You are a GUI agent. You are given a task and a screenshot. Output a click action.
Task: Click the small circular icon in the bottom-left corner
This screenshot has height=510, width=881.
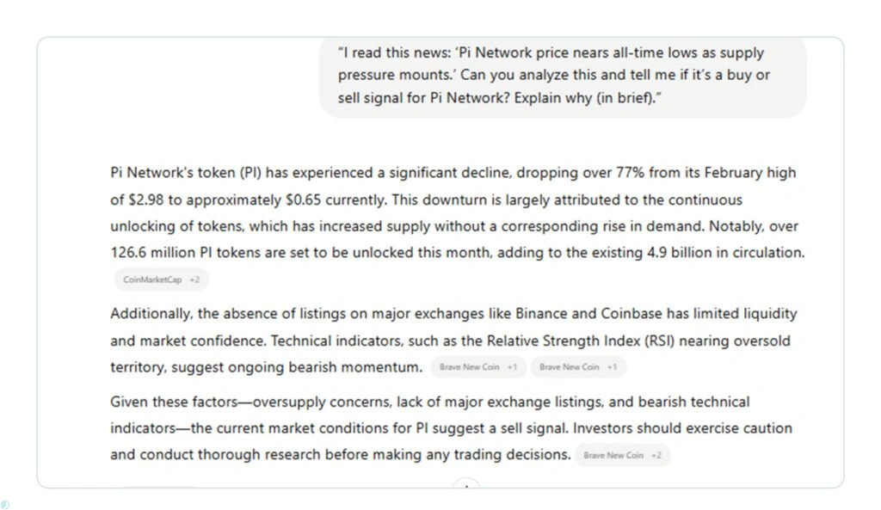click(5, 504)
